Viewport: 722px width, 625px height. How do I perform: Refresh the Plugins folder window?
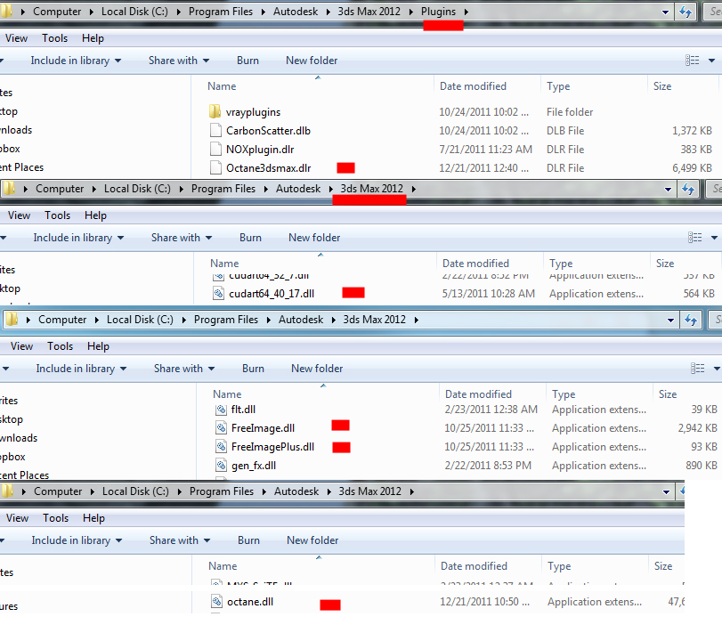click(x=685, y=12)
